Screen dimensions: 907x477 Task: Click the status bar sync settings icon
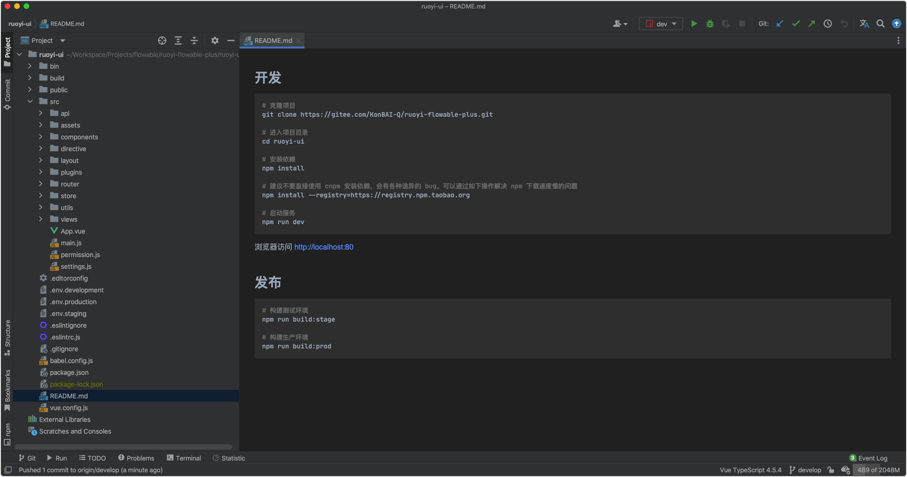coord(846,470)
